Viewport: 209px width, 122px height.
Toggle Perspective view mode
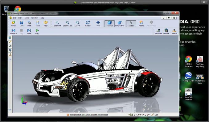tap(120, 23)
